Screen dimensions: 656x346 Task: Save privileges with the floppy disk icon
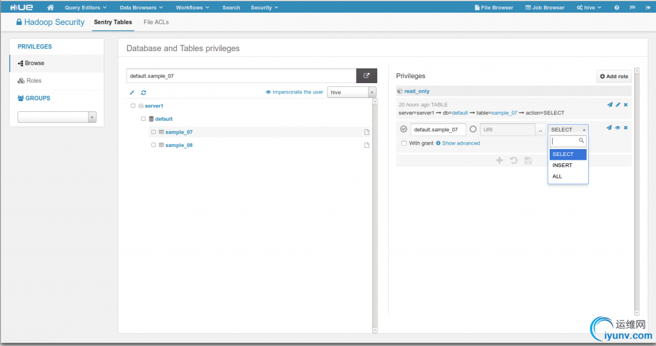pos(528,161)
